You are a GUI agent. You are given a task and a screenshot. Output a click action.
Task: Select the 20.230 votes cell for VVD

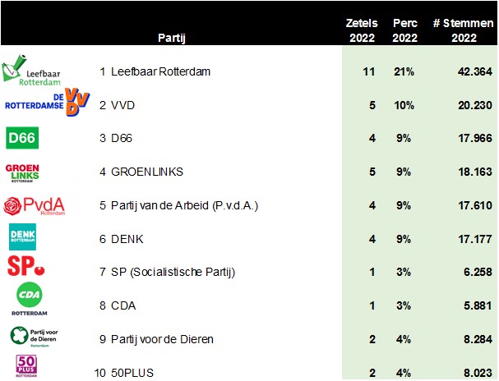[x=475, y=105]
